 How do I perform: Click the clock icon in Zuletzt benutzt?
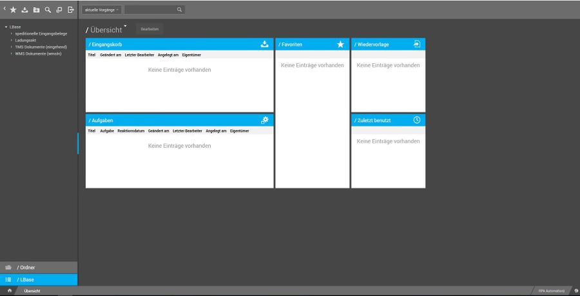coord(417,120)
